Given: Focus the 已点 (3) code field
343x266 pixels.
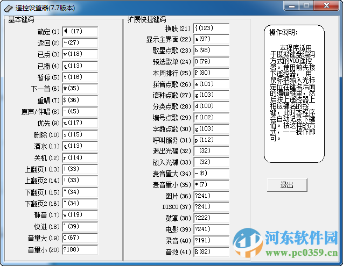Looking at the screenshot, I should 80,54.
